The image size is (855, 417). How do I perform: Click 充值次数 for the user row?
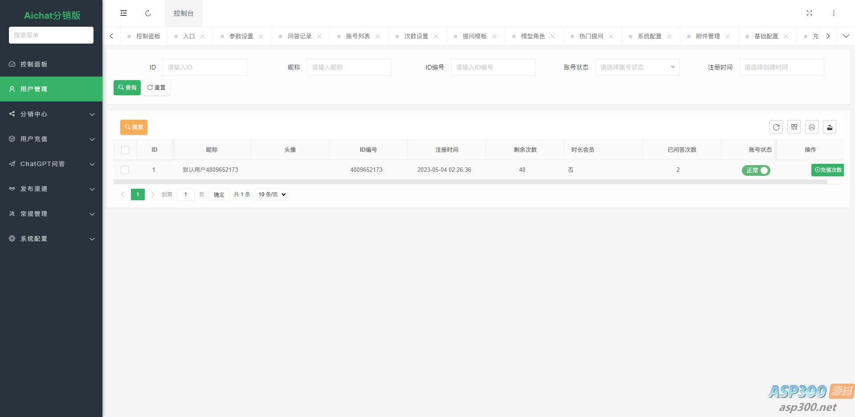828,170
